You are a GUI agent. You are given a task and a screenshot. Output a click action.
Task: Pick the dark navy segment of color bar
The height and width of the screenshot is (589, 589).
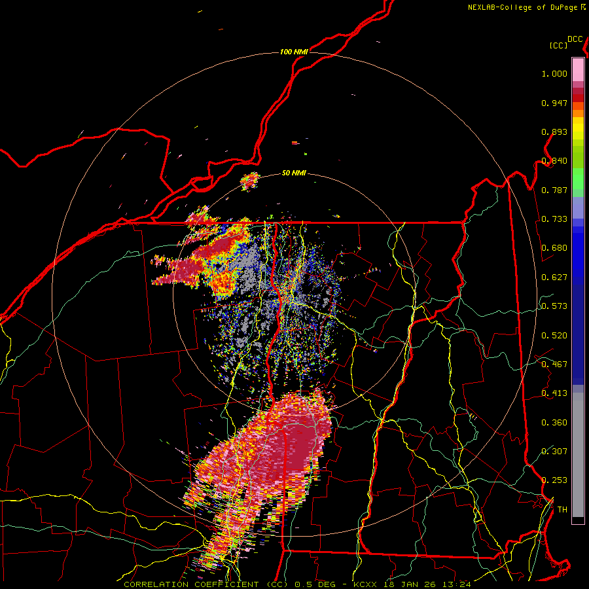point(578,334)
